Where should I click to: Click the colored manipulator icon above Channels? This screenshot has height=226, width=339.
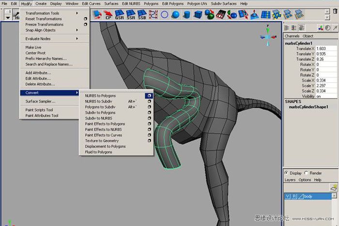[x=319, y=28]
